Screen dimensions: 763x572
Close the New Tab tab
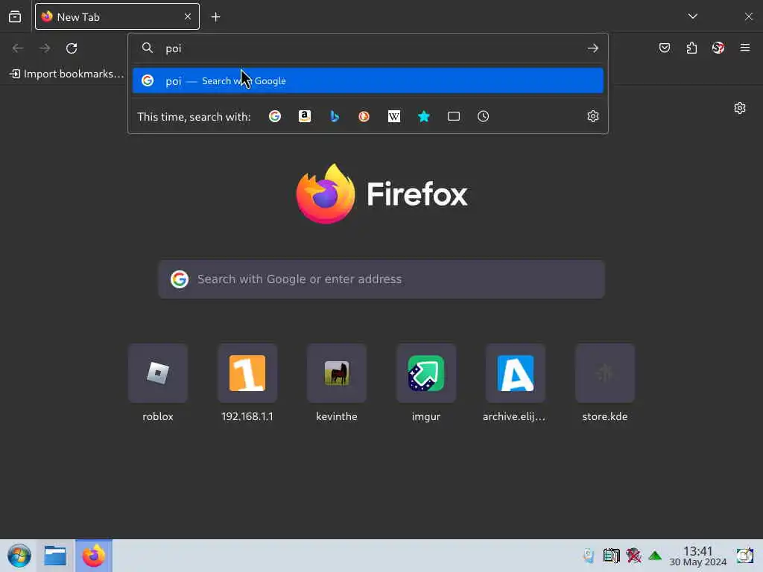187,17
